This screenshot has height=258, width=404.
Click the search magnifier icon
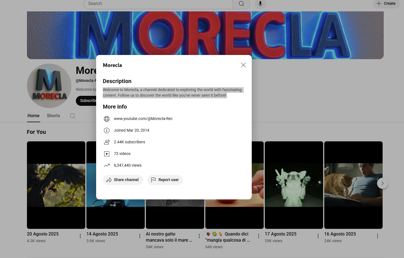tap(241, 4)
